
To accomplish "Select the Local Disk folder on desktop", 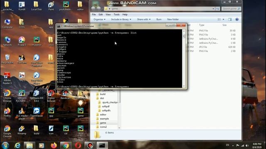I will tap(37, 6).
